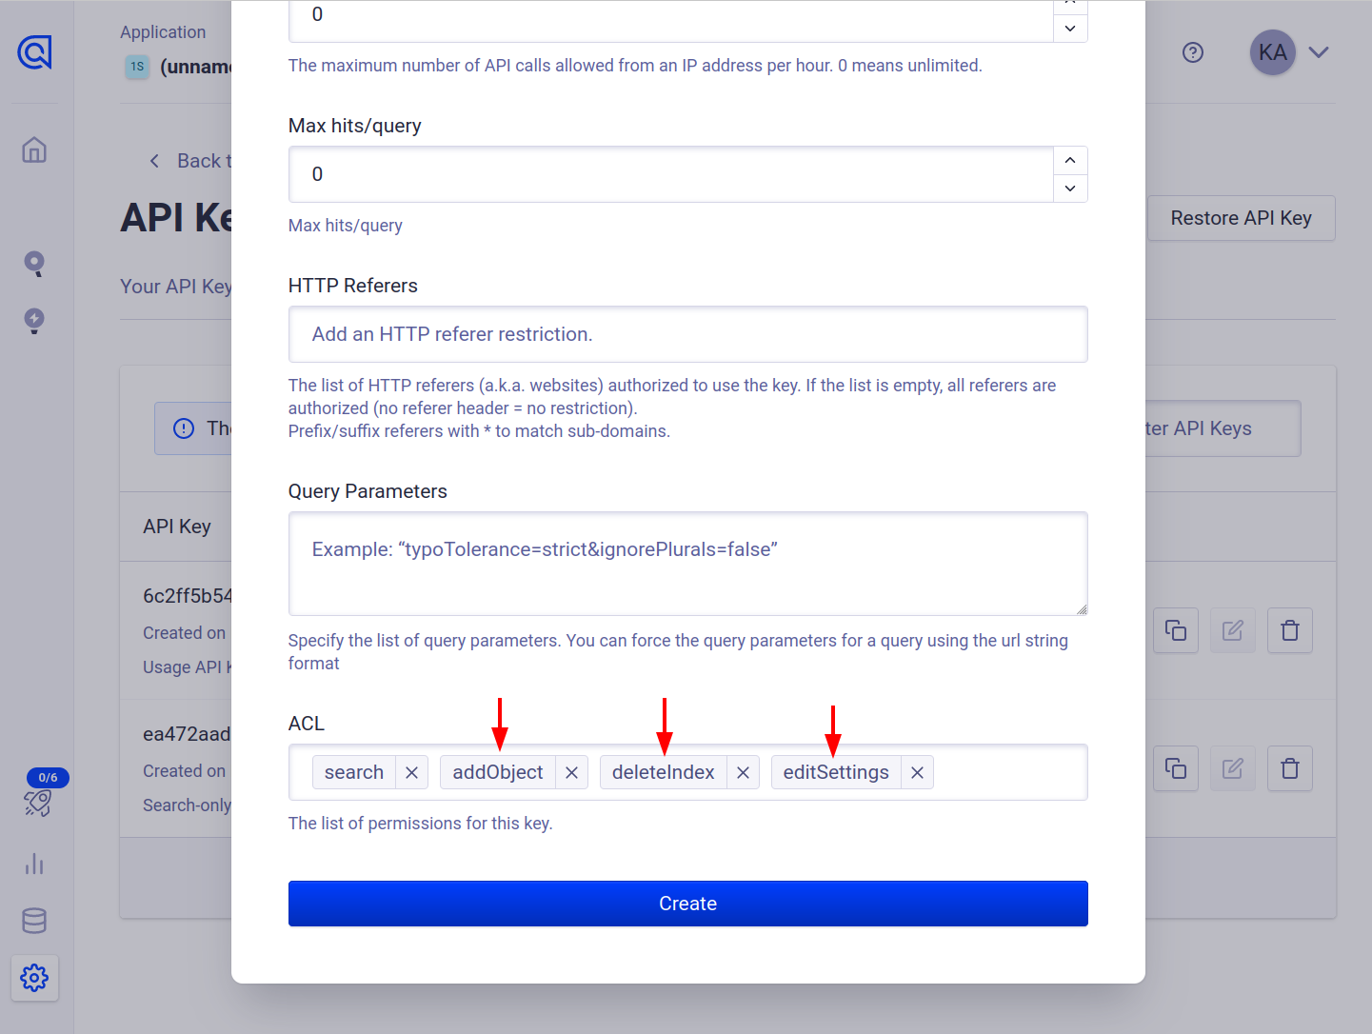Open the settings gear in sidebar
1372x1034 pixels.
click(x=34, y=978)
